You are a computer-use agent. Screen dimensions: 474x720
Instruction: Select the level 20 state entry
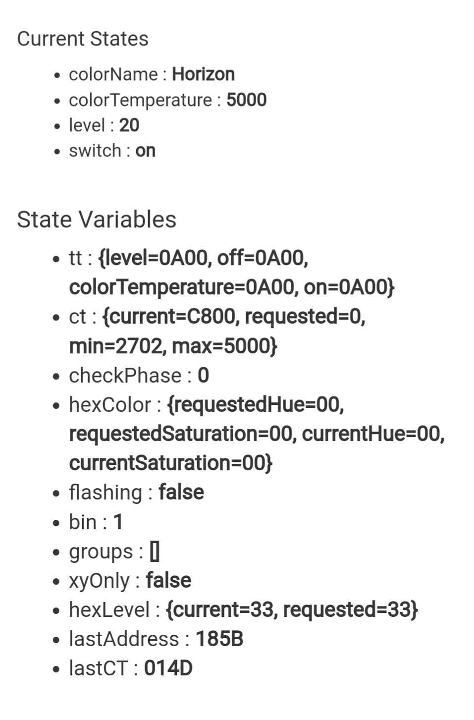[x=104, y=125]
